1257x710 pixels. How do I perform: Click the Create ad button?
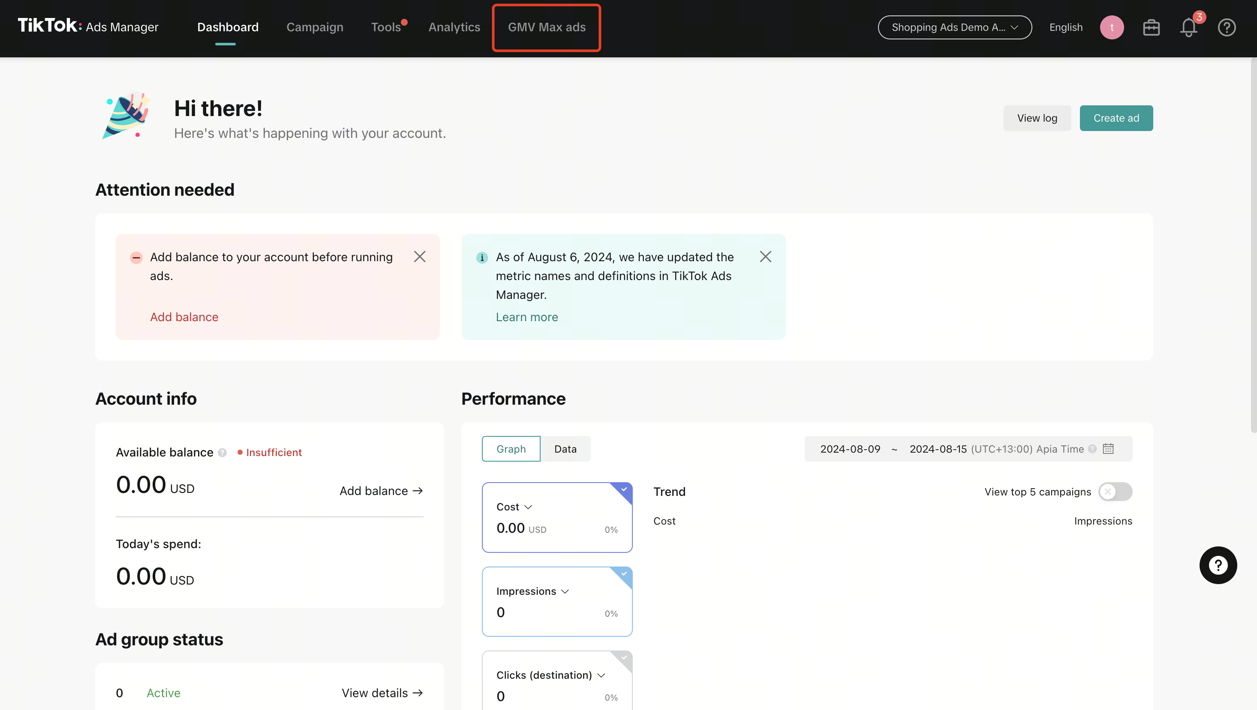tap(1116, 118)
